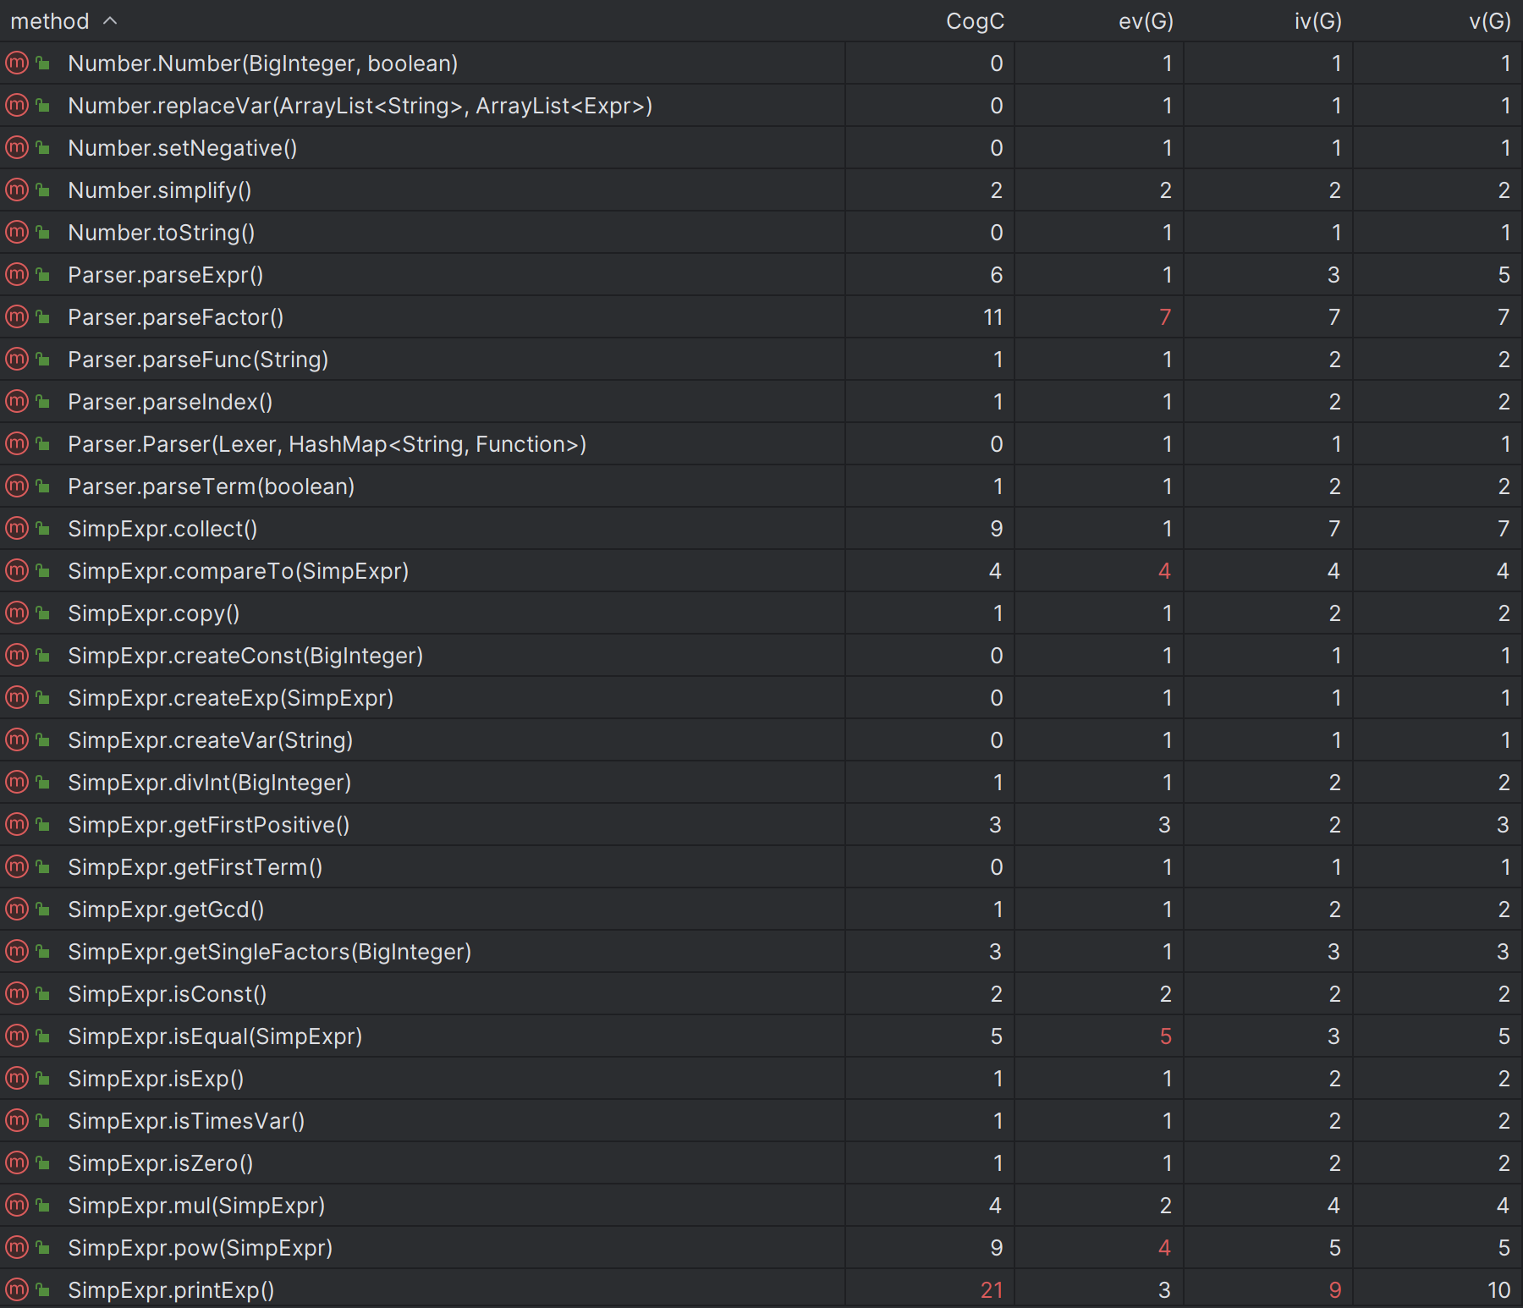Click the red ev(G) value 7 for parseFactor
Viewport: 1523px width, 1308px height.
[x=1165, y=316]
